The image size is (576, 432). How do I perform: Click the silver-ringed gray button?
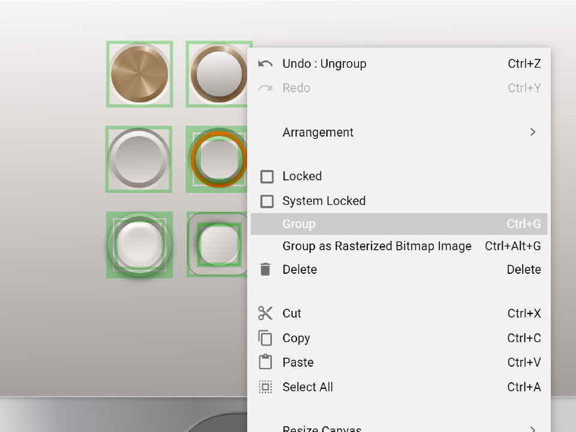139,159
